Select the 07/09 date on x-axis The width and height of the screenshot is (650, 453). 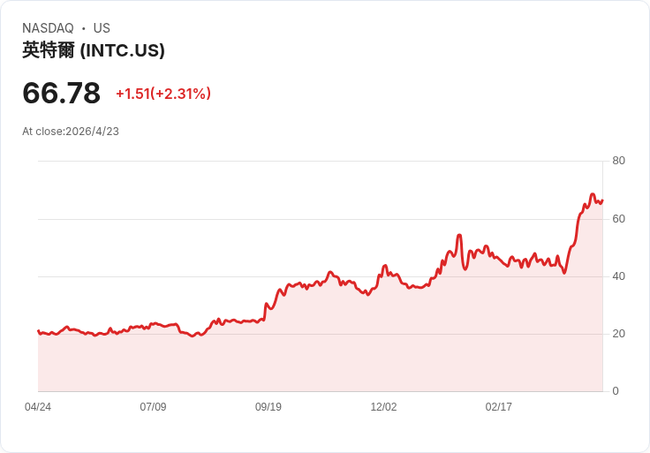153,407
